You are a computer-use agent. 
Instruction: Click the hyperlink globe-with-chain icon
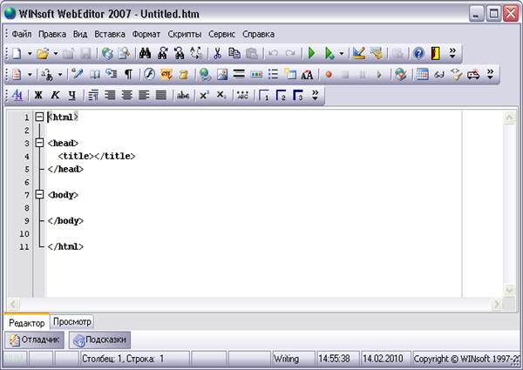[204, 75]
